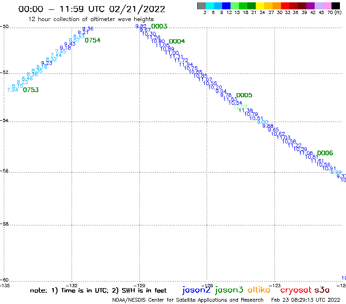This screenshot has height=304, width=346.
Task: Click the 9.18 wave height value
Action: 65,48
